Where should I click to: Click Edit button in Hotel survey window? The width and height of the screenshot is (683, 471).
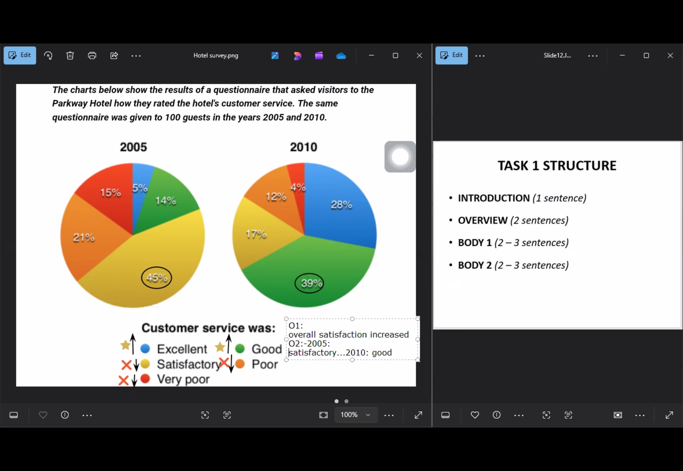click(x=20, y=55)
